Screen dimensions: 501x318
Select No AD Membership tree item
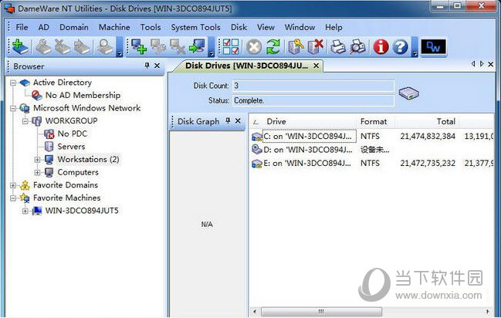pos(83,95)
